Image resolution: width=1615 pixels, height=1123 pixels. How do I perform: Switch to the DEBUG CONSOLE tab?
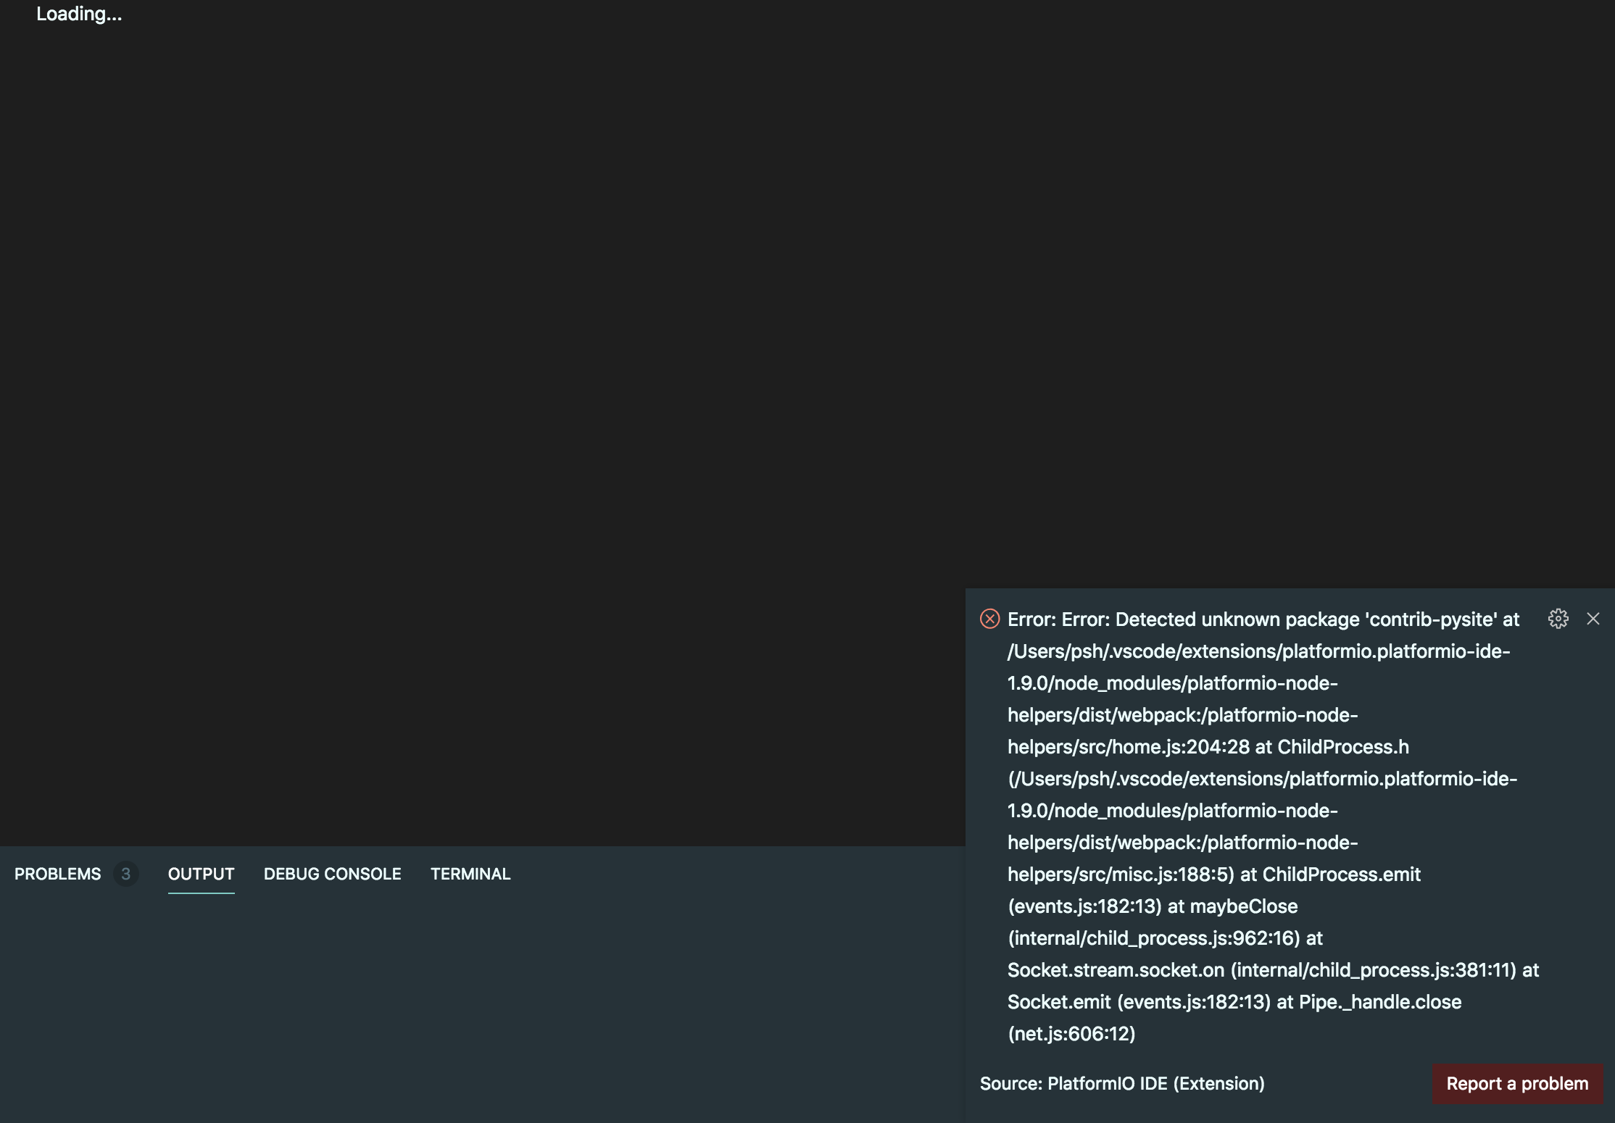tap(332, 874)
